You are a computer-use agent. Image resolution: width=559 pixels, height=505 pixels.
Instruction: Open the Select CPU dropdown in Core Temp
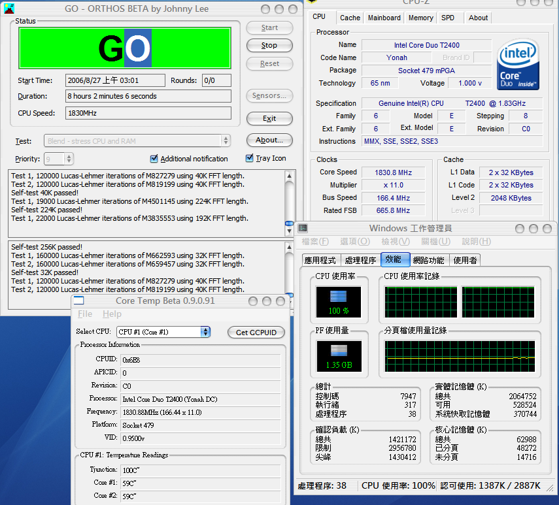coord(163,332)
